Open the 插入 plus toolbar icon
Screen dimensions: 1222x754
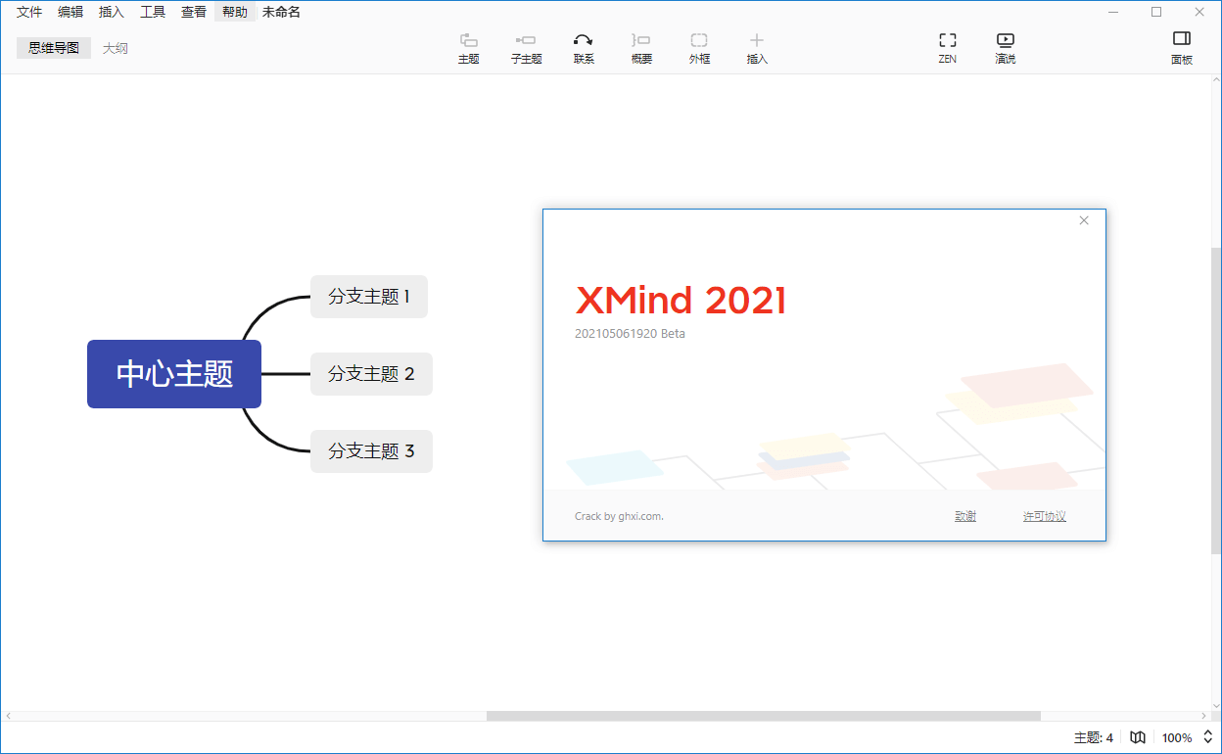(x=757, y=48)
